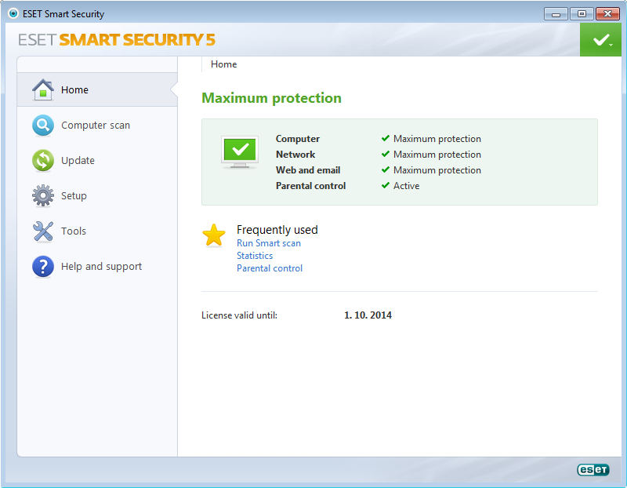Viewport: 627px width, 488px height.
Task: Open Help and support question icon
Action: pyautogui.click(x=43, y=267)
